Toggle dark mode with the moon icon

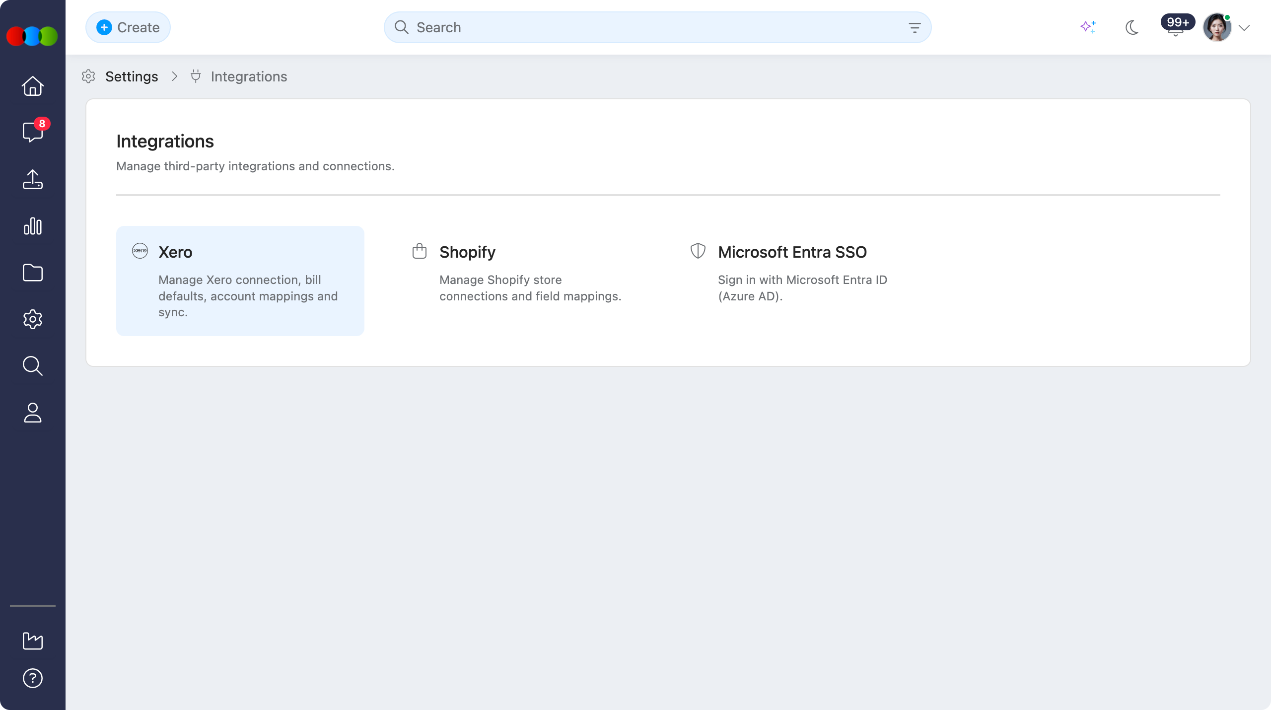[1132, 27]
